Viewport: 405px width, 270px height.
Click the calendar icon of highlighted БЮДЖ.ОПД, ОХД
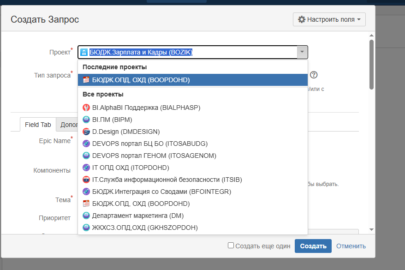86,80
